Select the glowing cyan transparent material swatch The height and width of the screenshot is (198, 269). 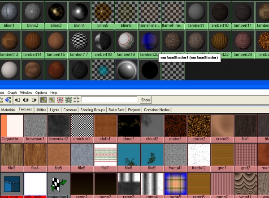[103, 70]
